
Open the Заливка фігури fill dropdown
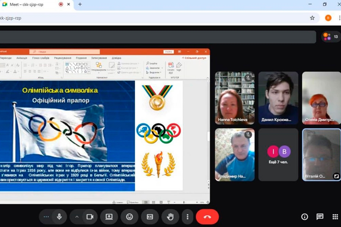[x=128, y=64]
